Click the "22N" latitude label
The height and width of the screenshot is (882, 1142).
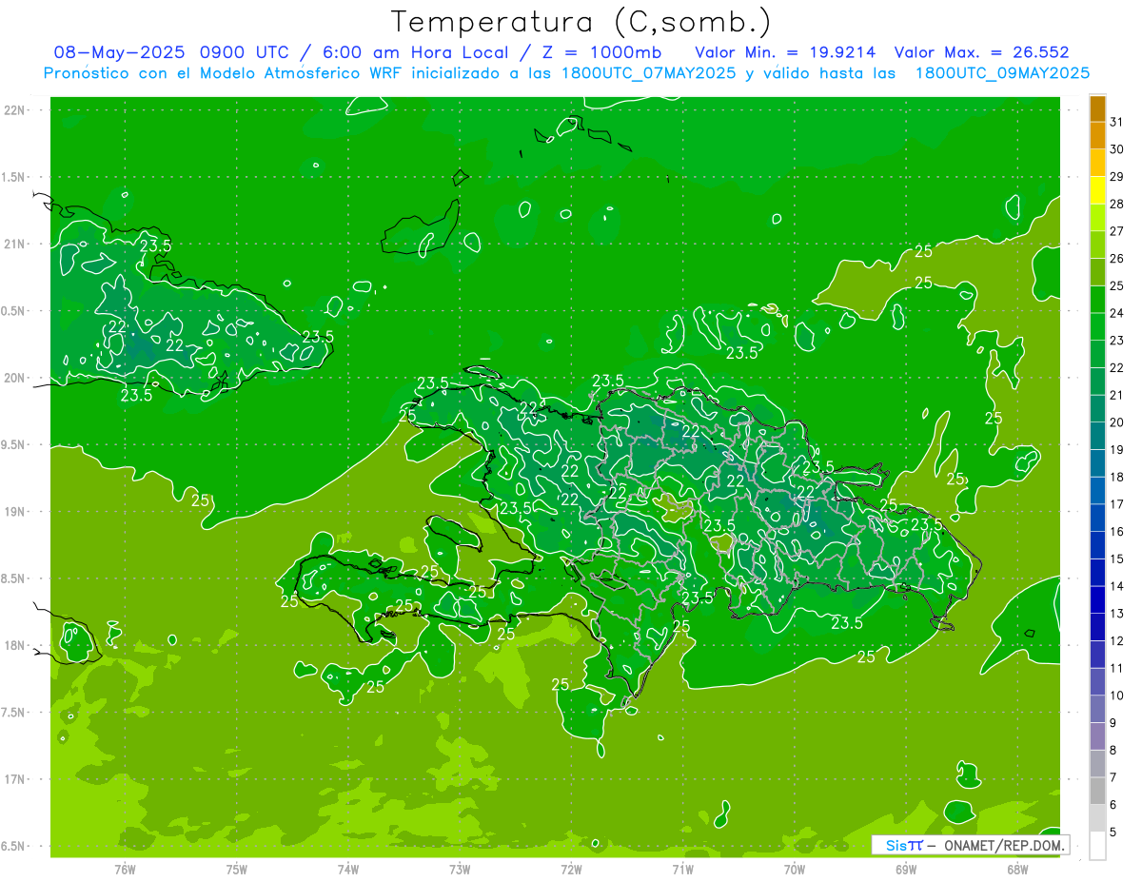tap(16, 109)
